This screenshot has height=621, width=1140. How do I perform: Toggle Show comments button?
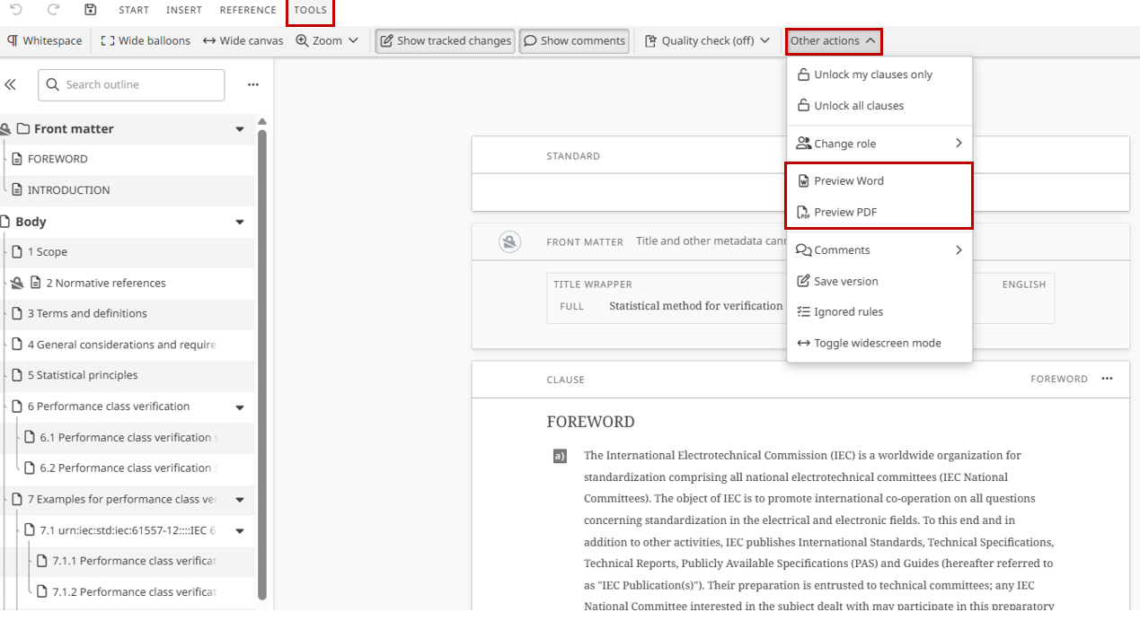(574, 40)
